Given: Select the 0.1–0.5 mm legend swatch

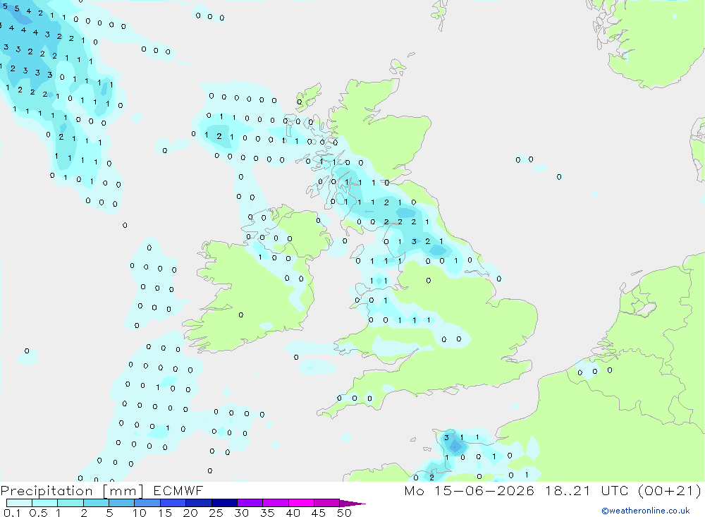Looking at the screenshot, I should (19, 503).
